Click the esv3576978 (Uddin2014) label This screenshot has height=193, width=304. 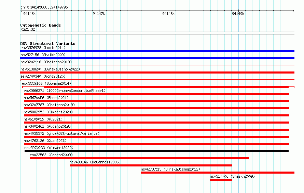click(x=43, y=48)
